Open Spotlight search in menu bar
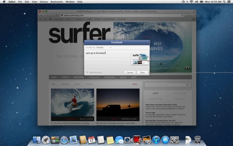Viewport: 233px width, 146px height. pos(222,2)
